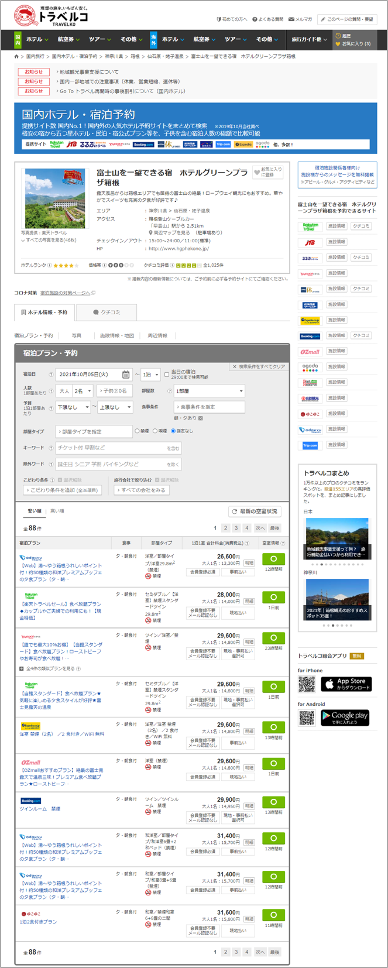This screenshot has width=388, height=968.
Task: Click the App Store download badge
Action: point(346,684)
